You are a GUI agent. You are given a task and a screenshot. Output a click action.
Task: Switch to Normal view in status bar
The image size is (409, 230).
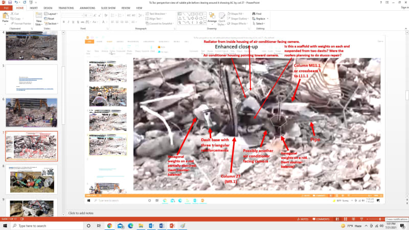337,219
